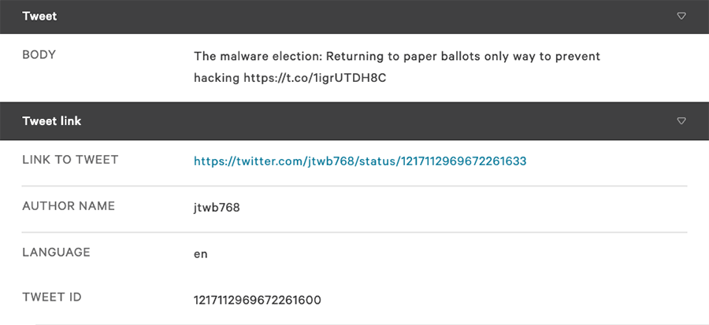Click the Tweet section header title
The image size is (709, 325).
pos(39,16)
